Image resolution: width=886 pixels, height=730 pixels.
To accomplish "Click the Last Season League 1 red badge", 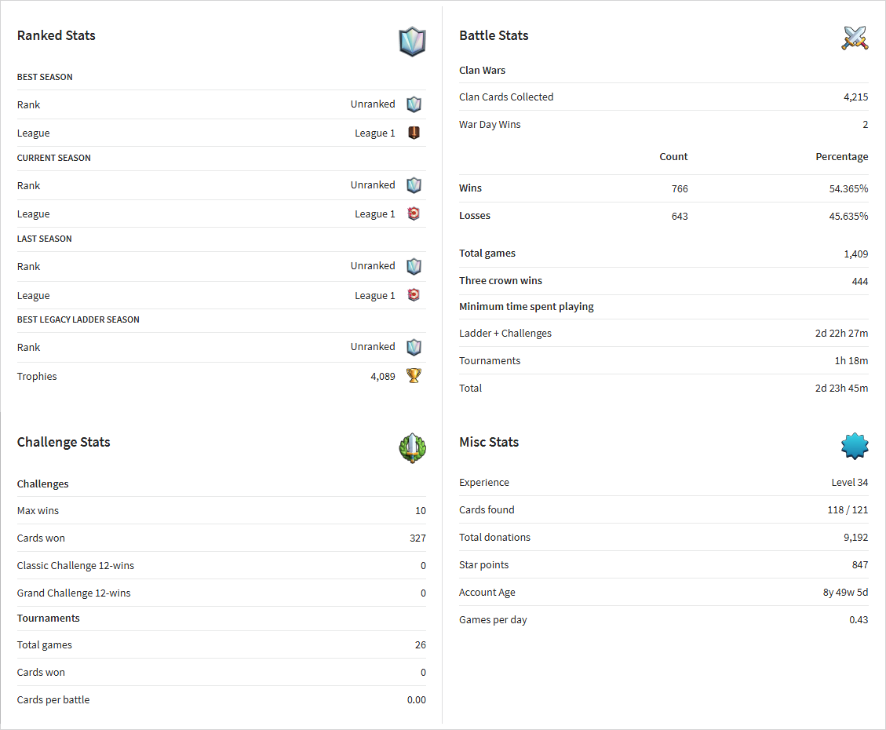I will [414, 295].
